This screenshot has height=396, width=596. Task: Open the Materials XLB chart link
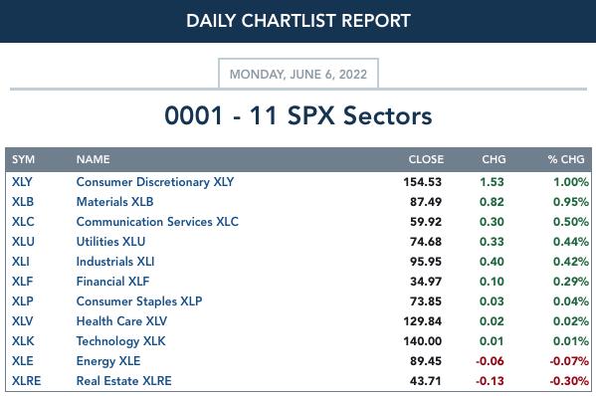(114, 202)
